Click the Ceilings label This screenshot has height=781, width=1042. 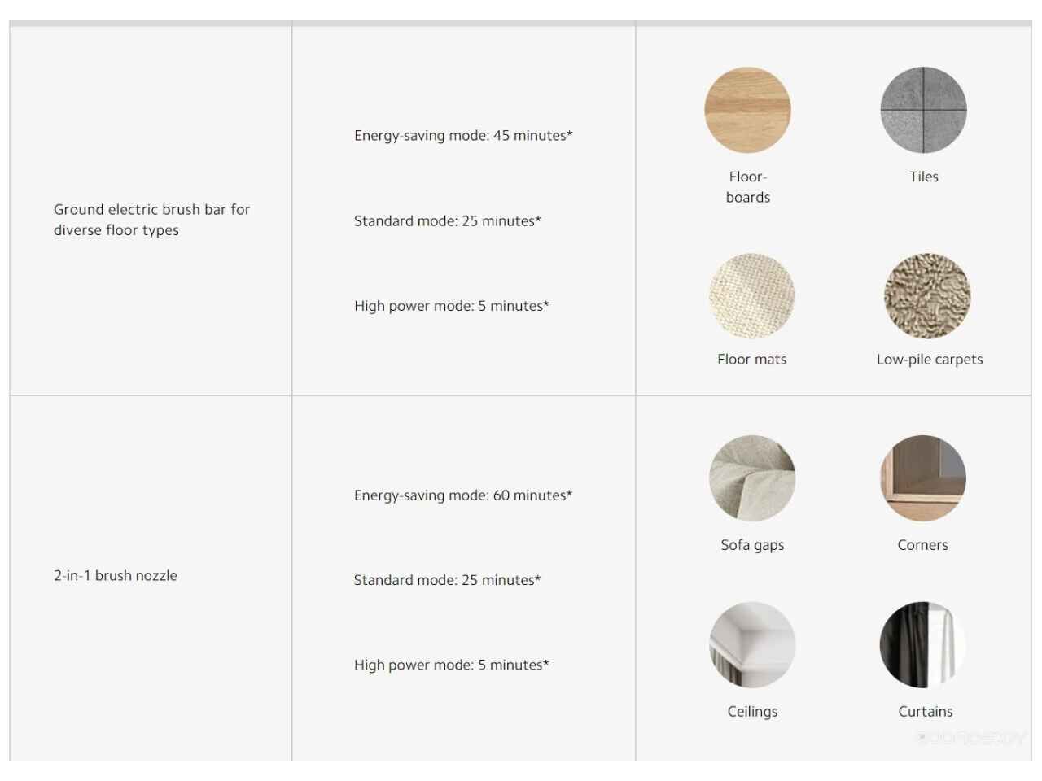[752, 712]
